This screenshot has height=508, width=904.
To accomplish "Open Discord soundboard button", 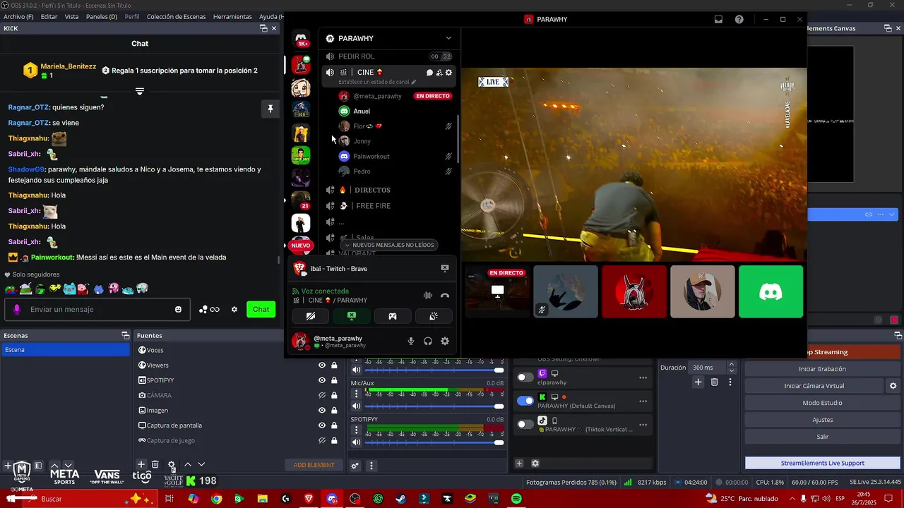I will pyautogui.click(x=434, y=316).
